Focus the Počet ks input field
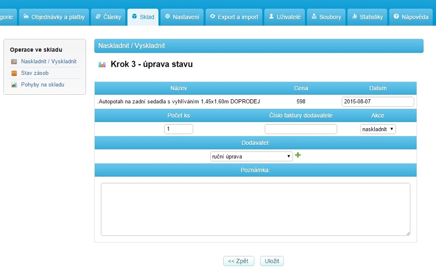Viewport: 436px width, 273px height. (x=178, y=129)
